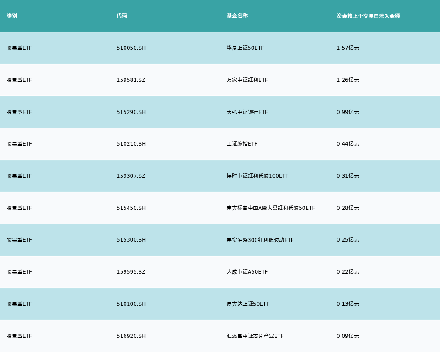Select fund code 510050.SH

(x=131, y=48)
